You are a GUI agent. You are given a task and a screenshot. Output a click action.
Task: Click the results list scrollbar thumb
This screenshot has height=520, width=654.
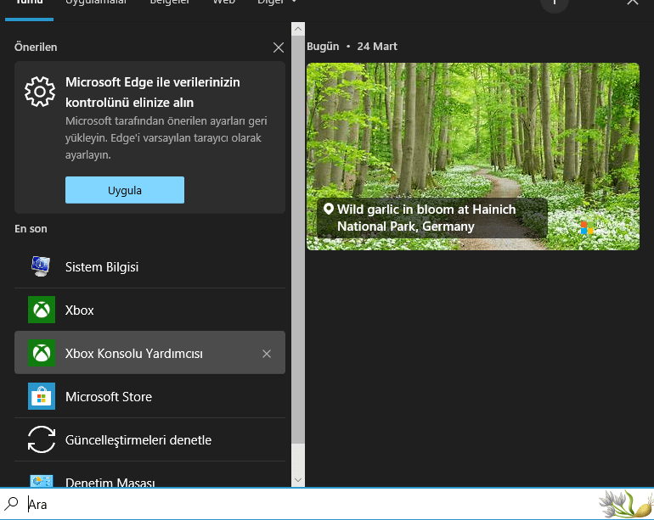point(298,240)
